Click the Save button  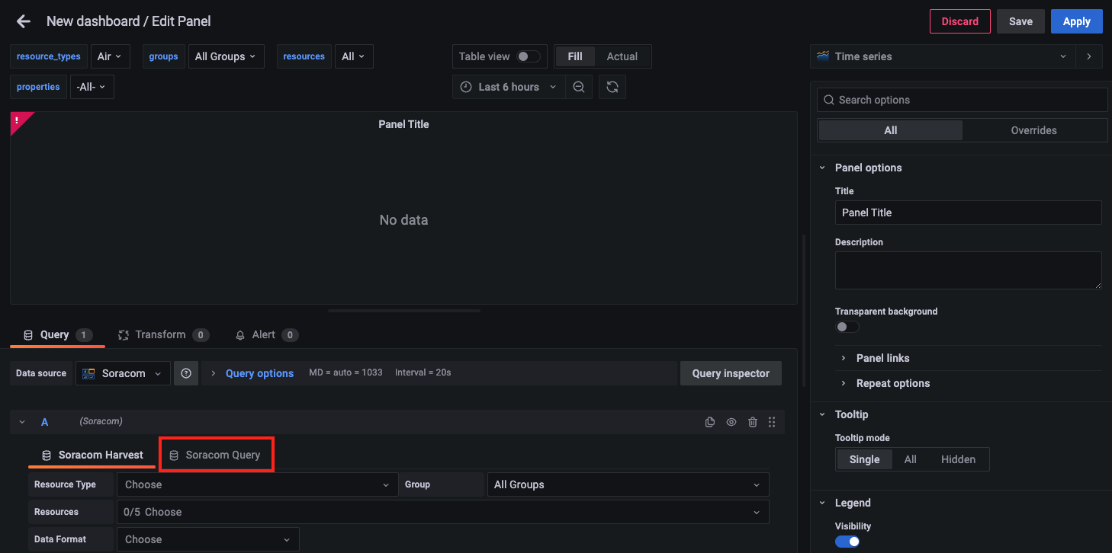pos(1020,21)
